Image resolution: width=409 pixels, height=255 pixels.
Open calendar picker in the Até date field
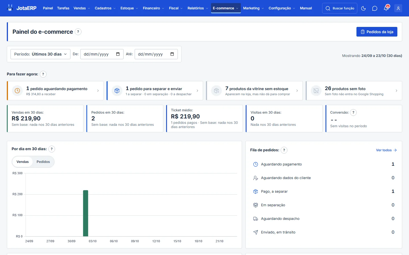[172, 54]
